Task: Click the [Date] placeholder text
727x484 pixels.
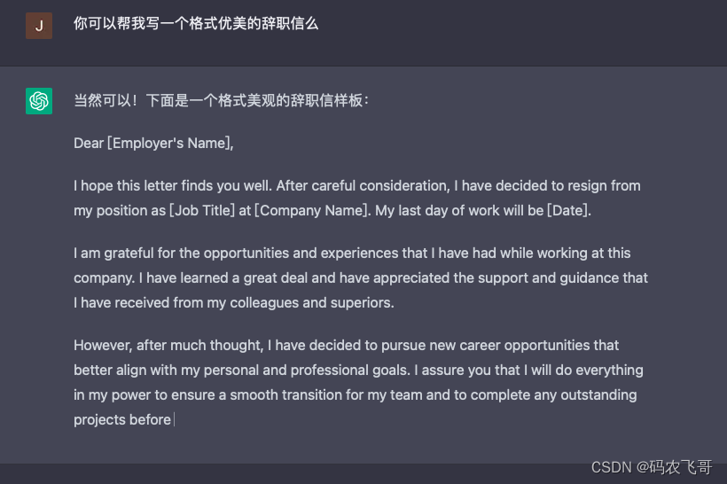Action: coord(568,211)
